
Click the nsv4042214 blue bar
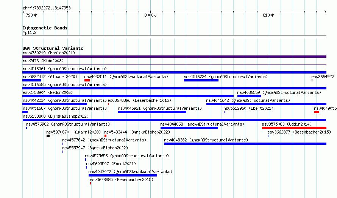click(55, 104)
